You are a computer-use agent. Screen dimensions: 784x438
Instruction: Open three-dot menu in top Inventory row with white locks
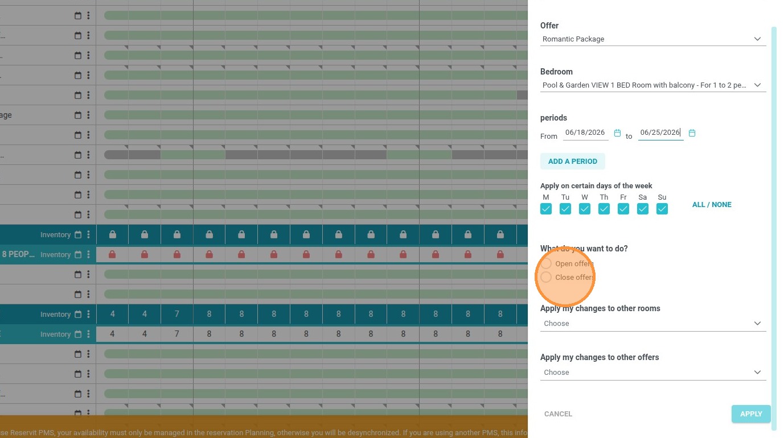(88, 235)
